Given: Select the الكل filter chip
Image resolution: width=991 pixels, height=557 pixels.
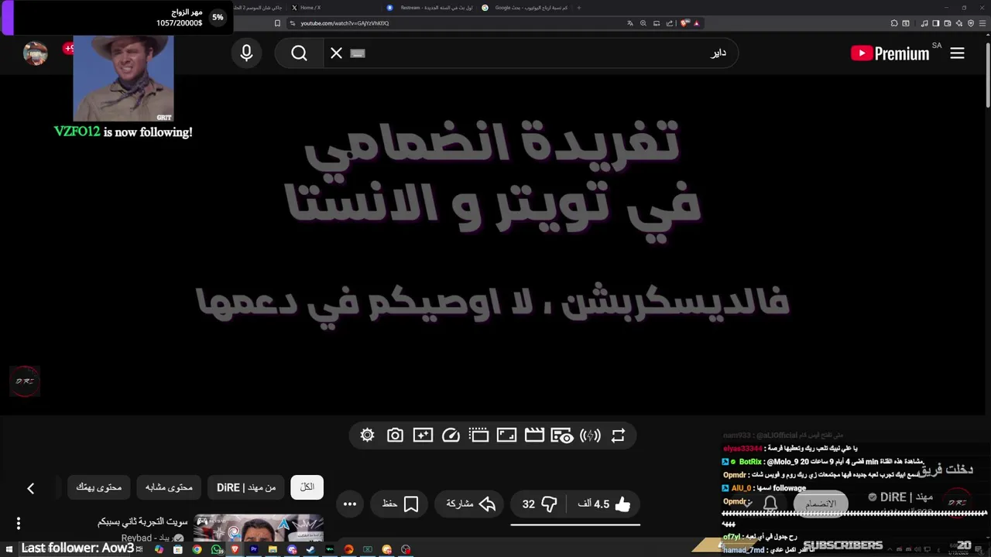Looking at the screenshot, I should coord(307,487).
